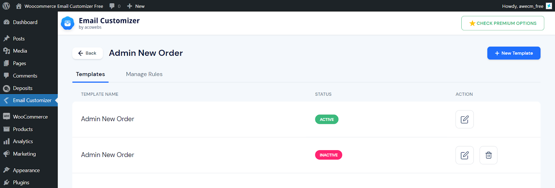Click the star icon in premium button

pyautogui.click(x=472, y=23)
